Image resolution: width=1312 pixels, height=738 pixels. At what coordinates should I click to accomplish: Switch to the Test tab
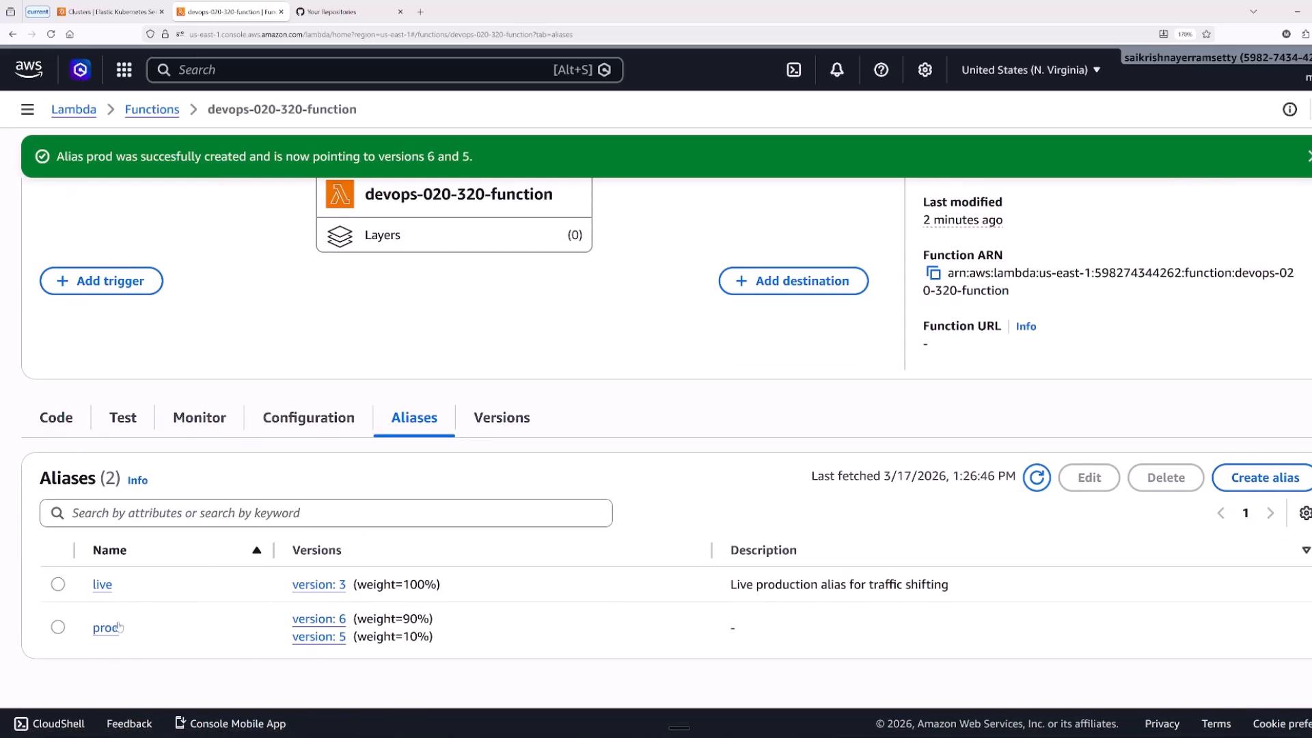click(123, 418)
